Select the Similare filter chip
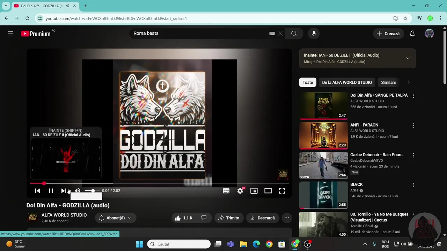Screen dimensions: 447x251 pos(388,82)
